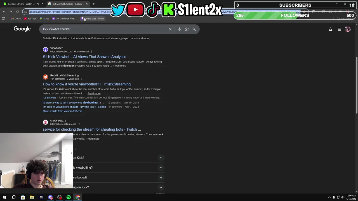Image resolution: width=358 pixels, height=201 pixels.
Task: Open File Explorer from the taskbar
Action: click(32, 197)
